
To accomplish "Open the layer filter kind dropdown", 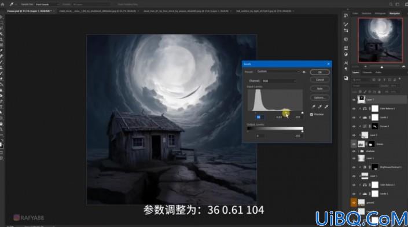I will 362,80.
